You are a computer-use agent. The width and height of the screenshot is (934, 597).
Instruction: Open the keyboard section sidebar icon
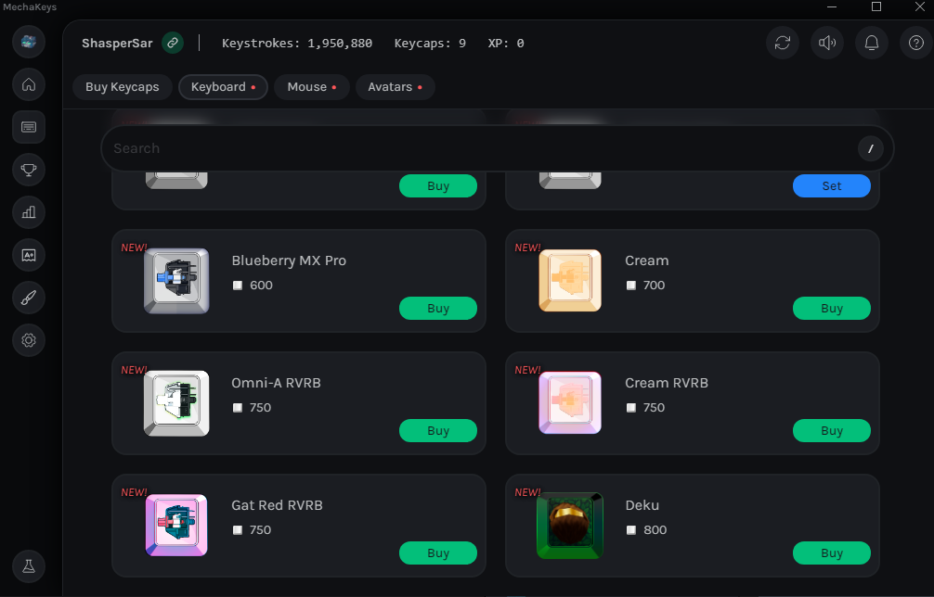pos(29,127)
